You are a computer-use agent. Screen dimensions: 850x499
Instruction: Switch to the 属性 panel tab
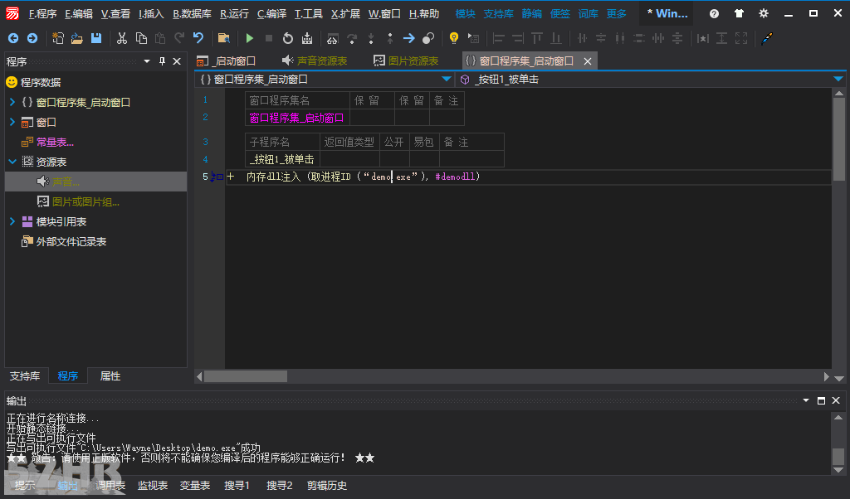[x=110, y=375]
